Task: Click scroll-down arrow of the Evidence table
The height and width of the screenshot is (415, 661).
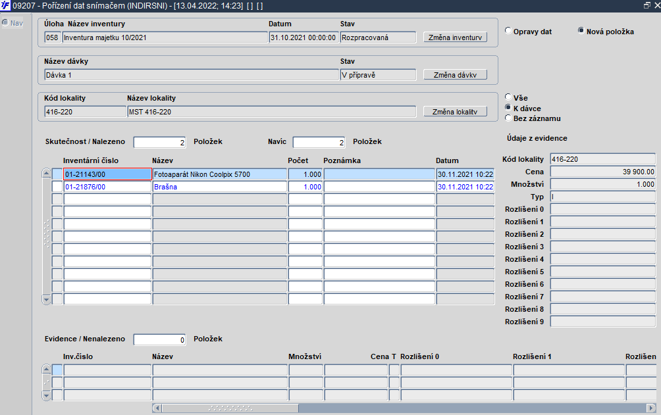Action: [46, 395]
